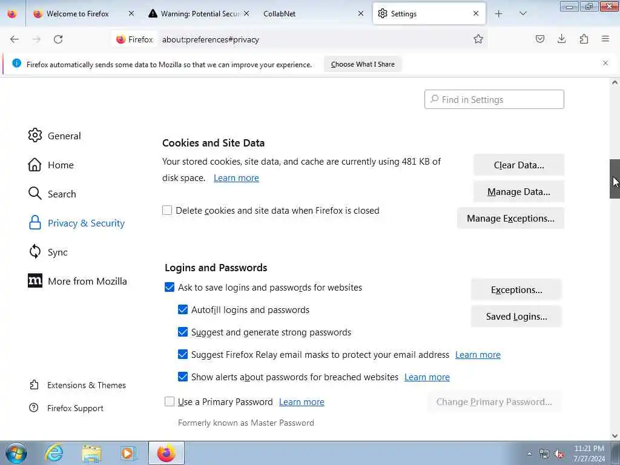Open Firefox Support link

66,408
